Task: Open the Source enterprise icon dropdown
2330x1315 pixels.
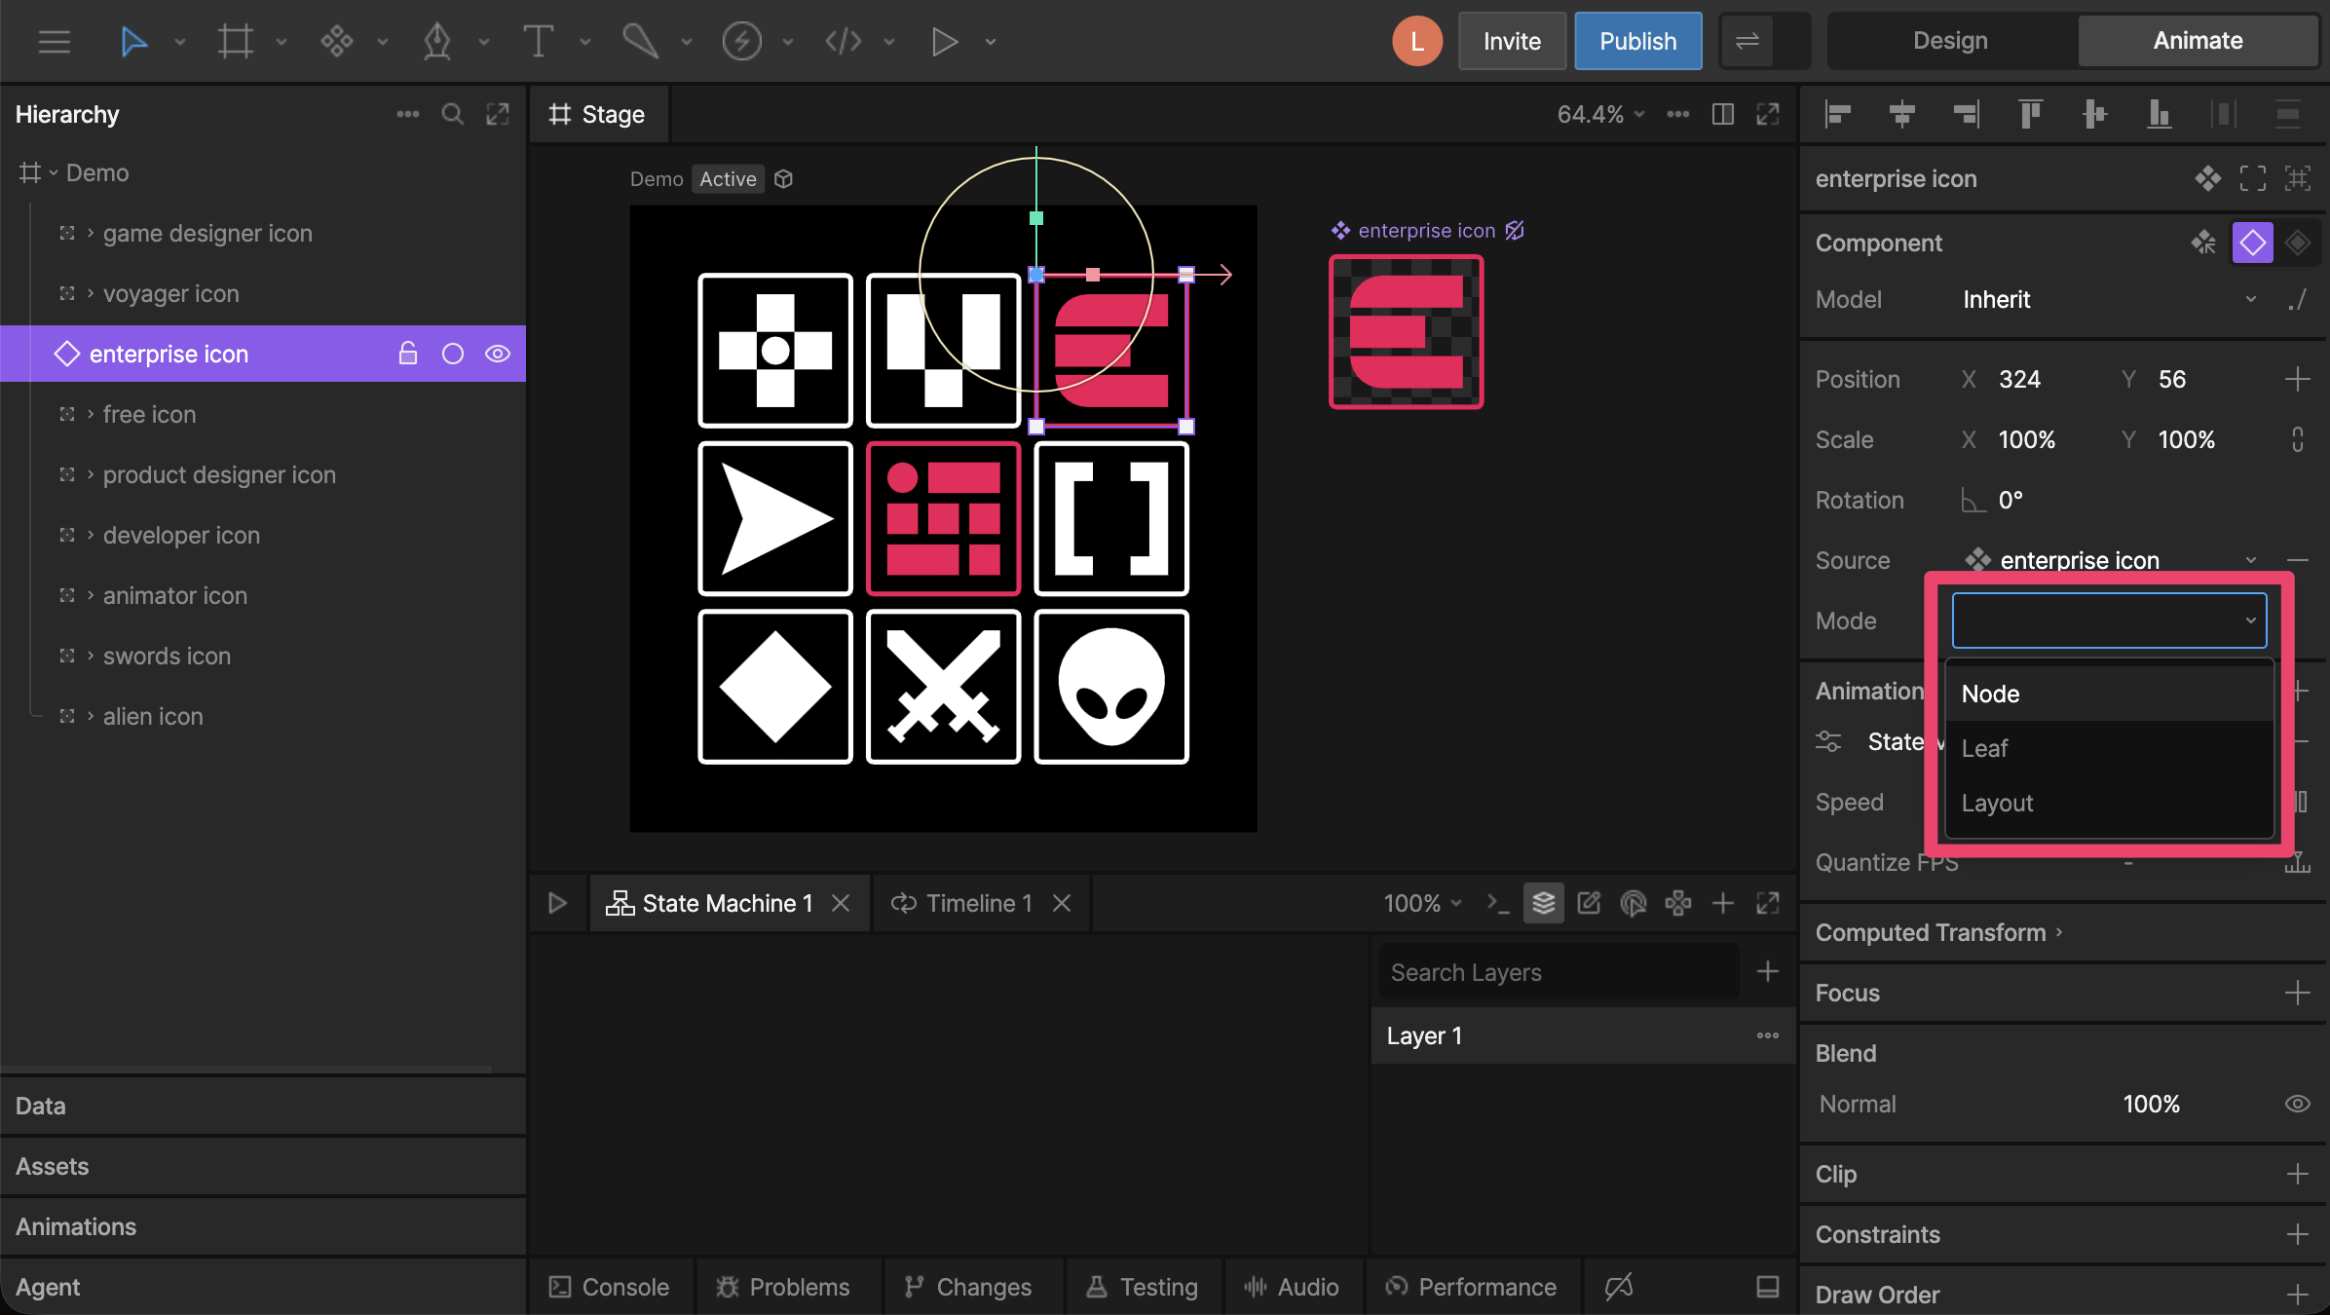Action: 2109,561
